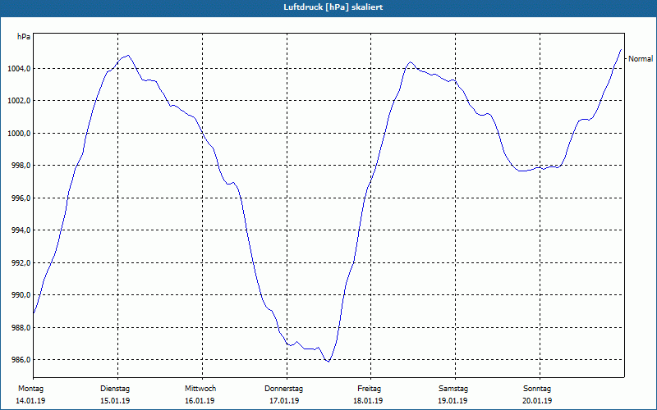Click the 'Dienstag' day label
The image size is (657, 410).
click(x=115, y=389)
